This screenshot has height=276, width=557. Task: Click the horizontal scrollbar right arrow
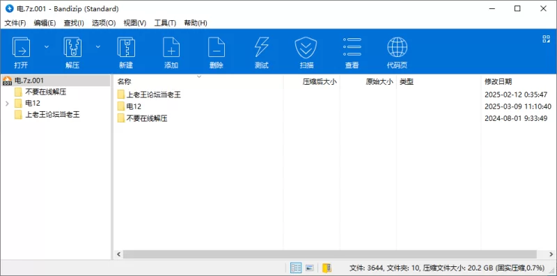(x=551, y=254)
